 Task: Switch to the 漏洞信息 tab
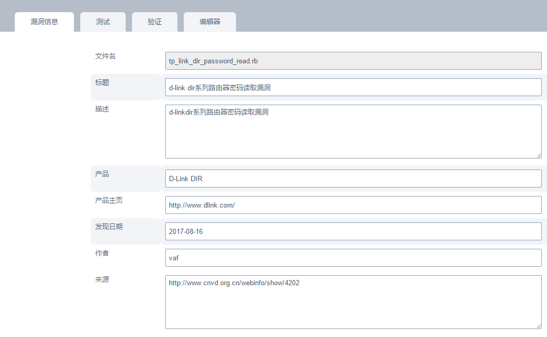click(x=44, y=22)
